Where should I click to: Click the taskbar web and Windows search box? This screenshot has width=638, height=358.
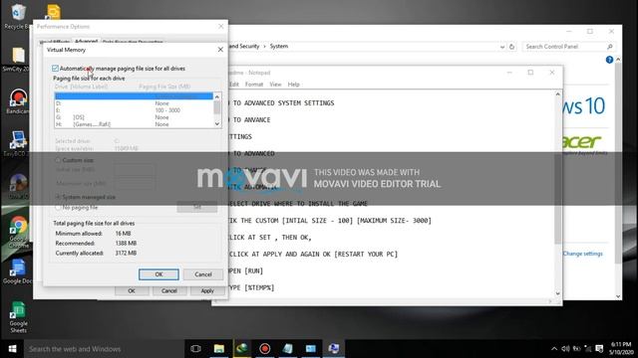pos(104,349)
